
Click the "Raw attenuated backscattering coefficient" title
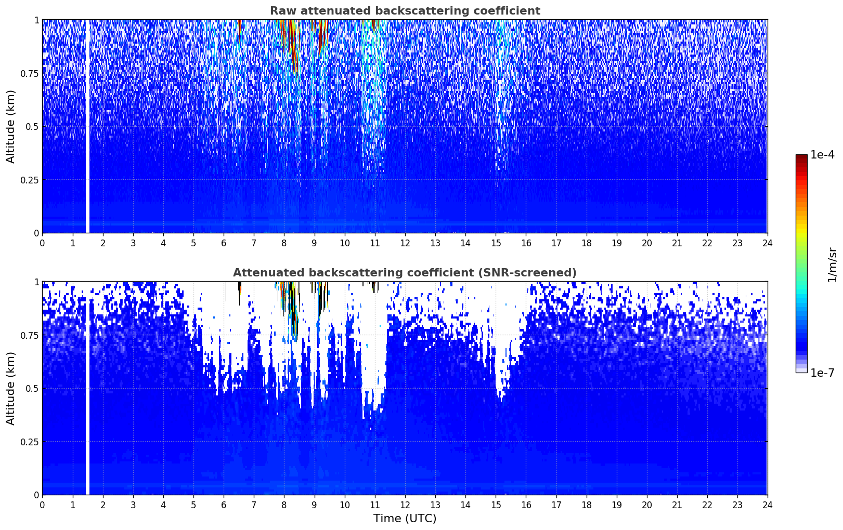(405, 11)
